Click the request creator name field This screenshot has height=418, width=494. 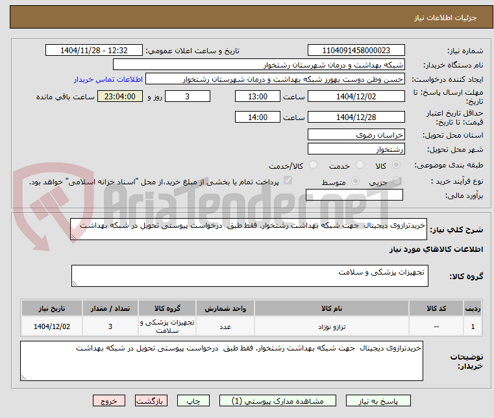275,79
